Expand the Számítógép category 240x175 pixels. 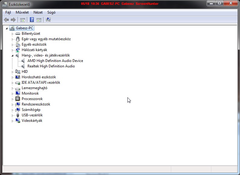12,110
